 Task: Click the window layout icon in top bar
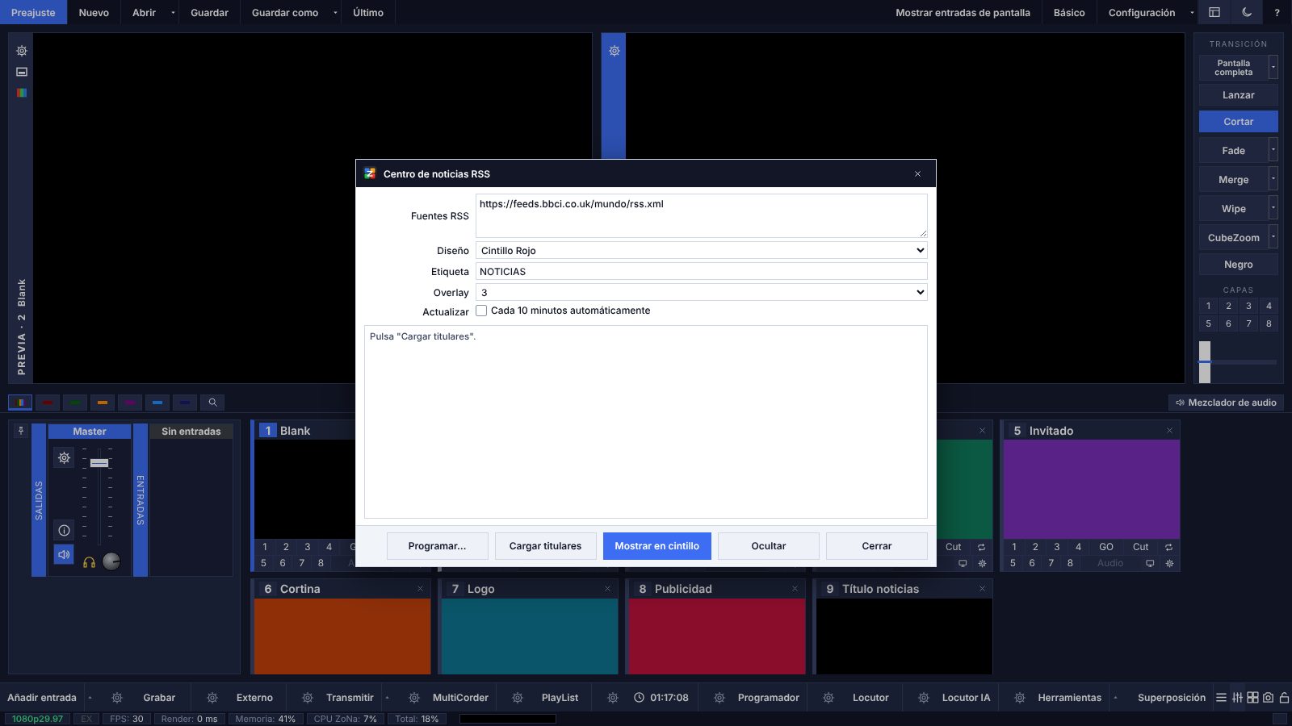coord(1214,12)
